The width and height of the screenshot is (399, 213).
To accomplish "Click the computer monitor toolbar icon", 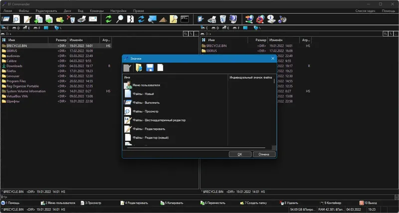I will pyautogui.click(x=233, y=19).
